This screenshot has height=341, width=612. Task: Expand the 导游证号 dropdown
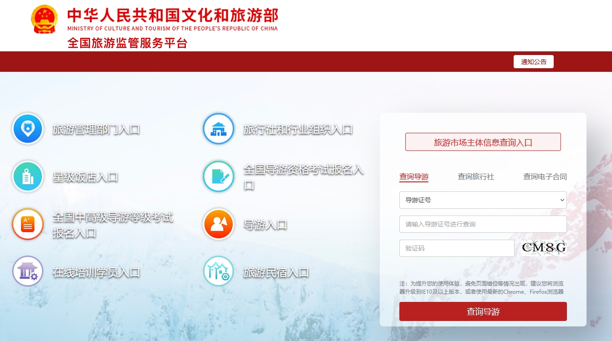tap(483, 200)
